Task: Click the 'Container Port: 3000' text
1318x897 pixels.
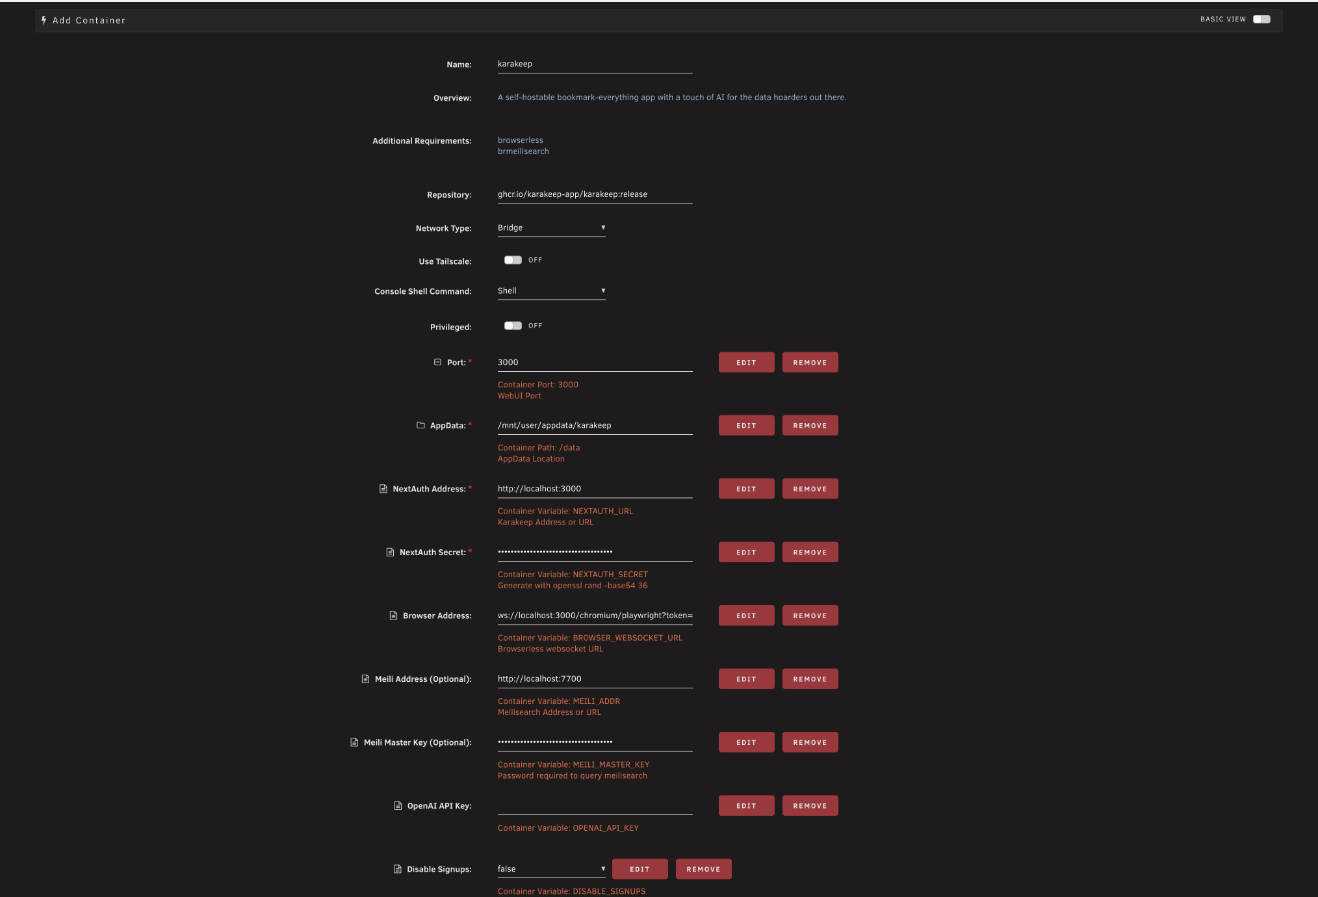Action: tap(538, 385)
